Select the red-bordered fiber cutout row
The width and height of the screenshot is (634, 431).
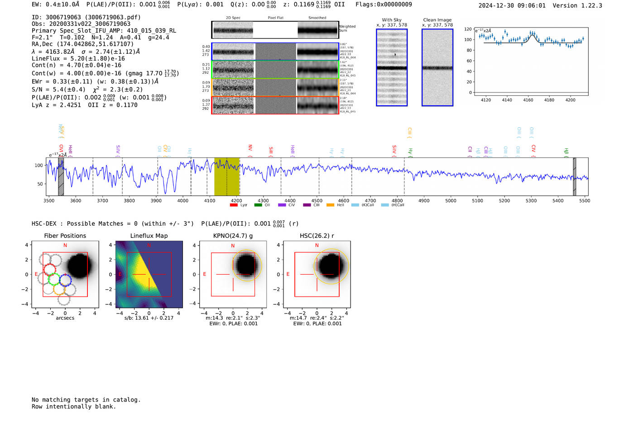click(x=275, y=105)
